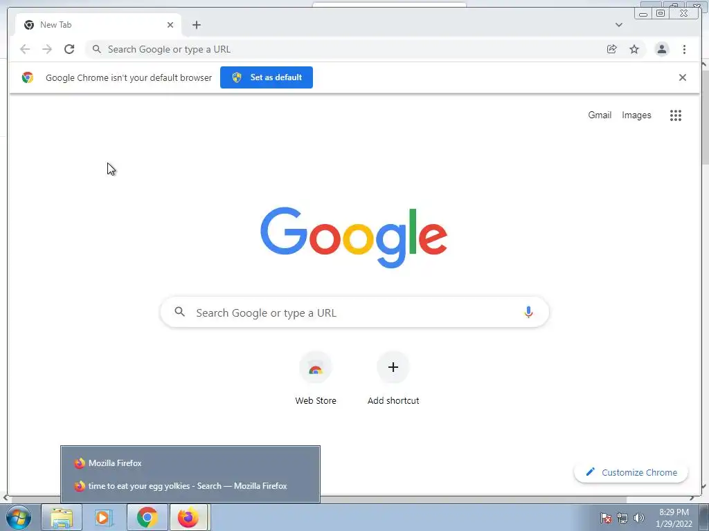Image resolution: width=709 pixels, height=531 pixels.
Task: Open Action Center flag tray icon
Action: (606, 518)
